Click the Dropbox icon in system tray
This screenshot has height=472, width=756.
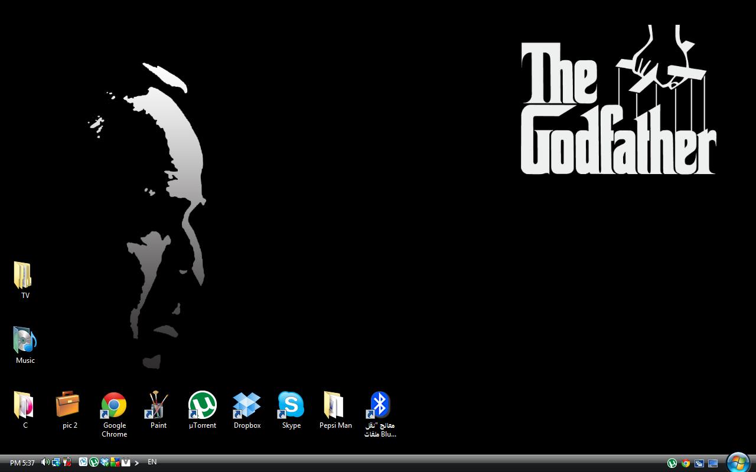[105, 463]
